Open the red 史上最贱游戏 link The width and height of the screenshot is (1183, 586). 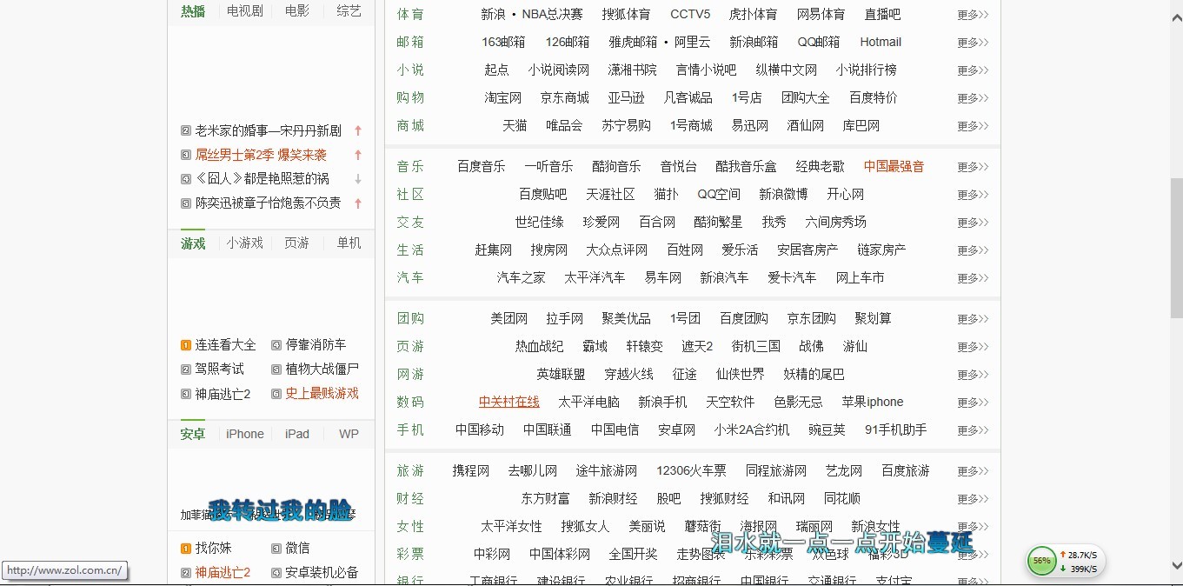322,393
